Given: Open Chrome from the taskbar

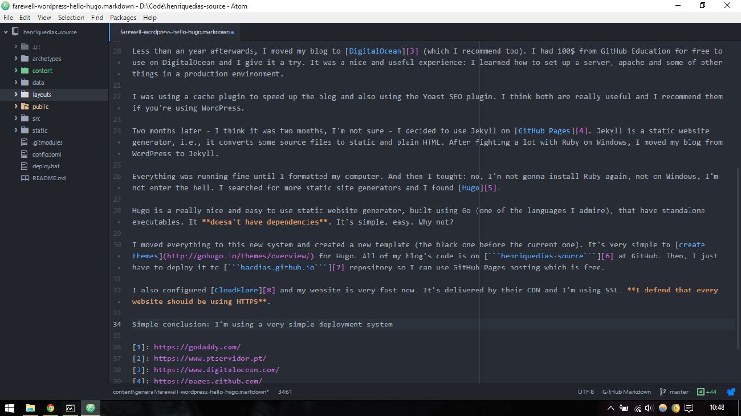Looking at the screenshot, I should 50,408.
